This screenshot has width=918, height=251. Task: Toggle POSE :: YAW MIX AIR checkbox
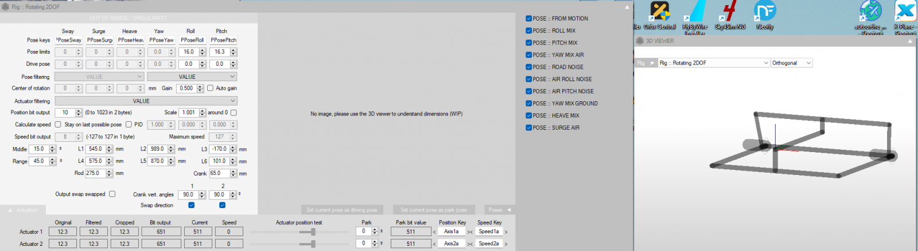pos(528,55)
